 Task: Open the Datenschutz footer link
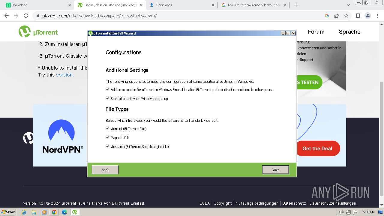[294, 203]
